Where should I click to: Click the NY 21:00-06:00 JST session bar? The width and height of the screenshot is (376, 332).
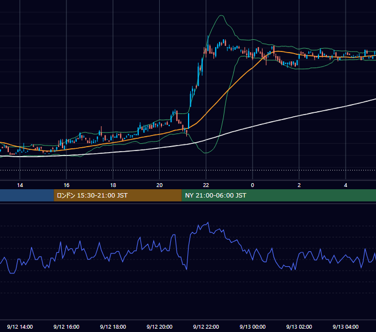click(x=279, y=195)
